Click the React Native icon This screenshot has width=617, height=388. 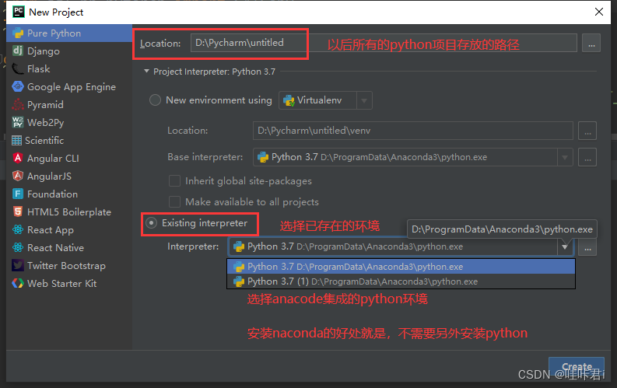point(18,247)
